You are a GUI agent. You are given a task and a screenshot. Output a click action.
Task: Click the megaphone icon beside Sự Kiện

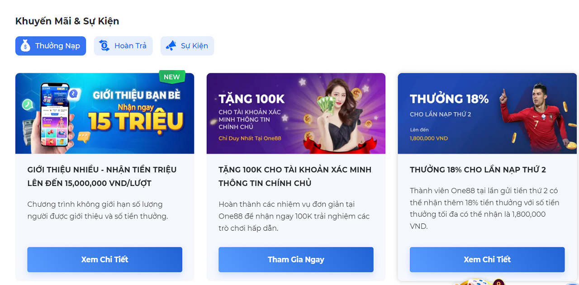(x=171, y=46)
